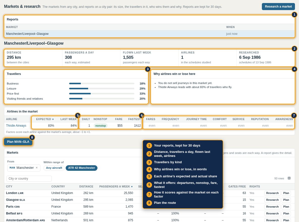Click the markets table DISTANCE column header
299x222 pixels.
86,187
